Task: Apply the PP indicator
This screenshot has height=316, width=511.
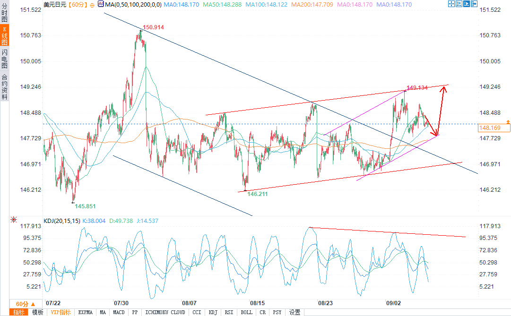Action: 135,312
